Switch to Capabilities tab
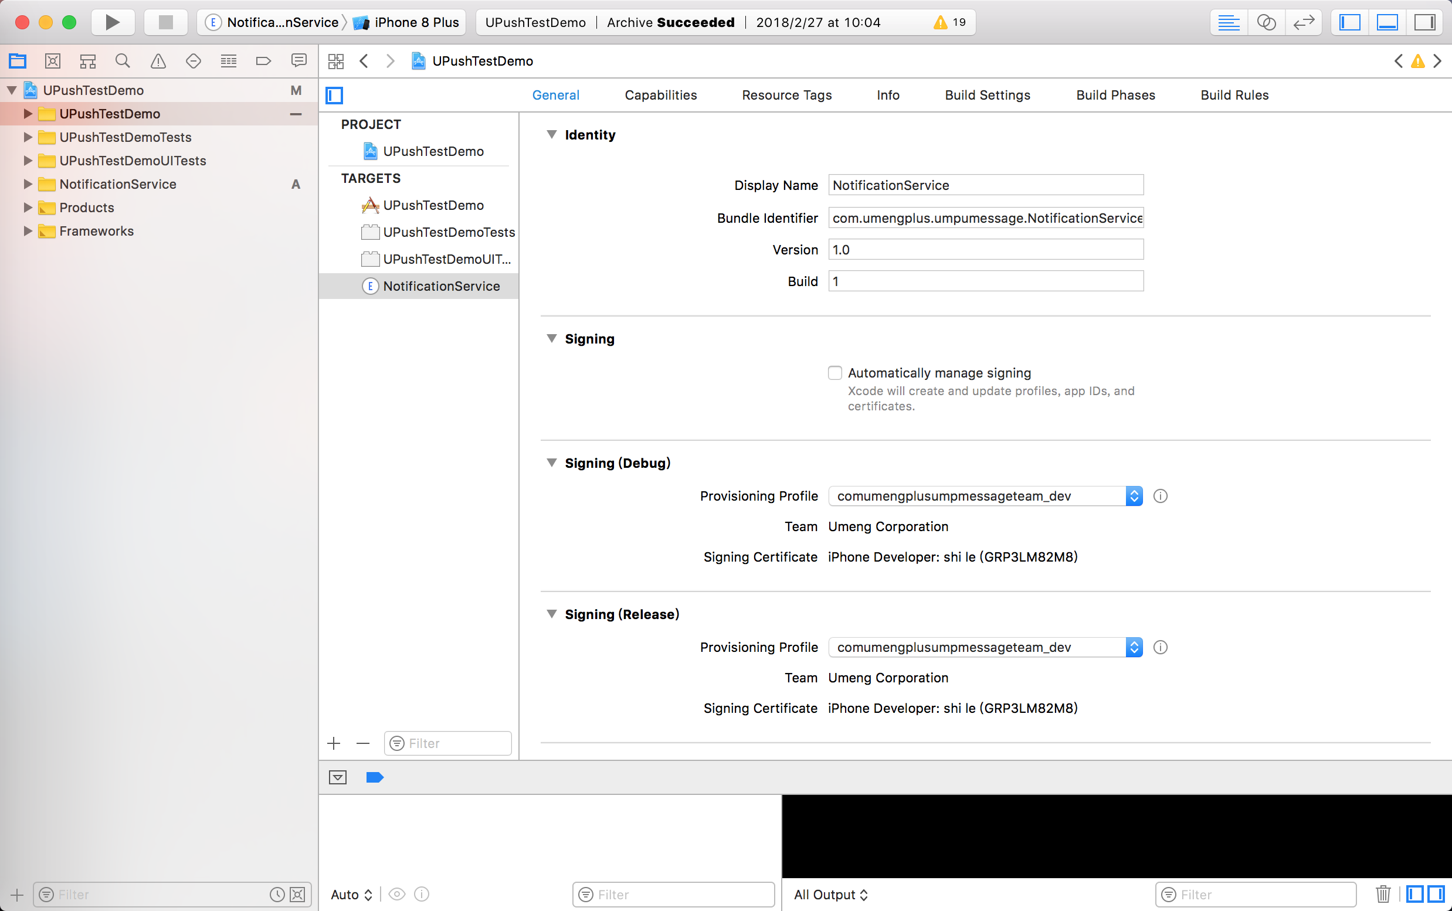The width and height of the screenshot is (1452, 911). [660, 95]
